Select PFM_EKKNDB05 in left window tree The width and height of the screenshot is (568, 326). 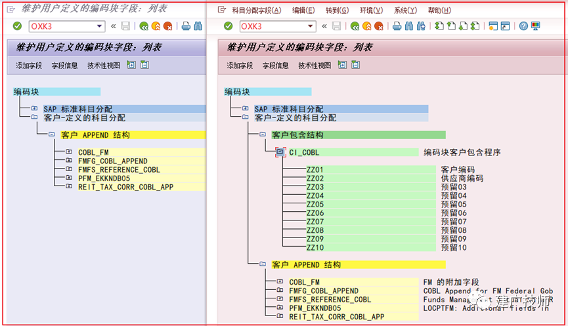(x=142, y=178)
